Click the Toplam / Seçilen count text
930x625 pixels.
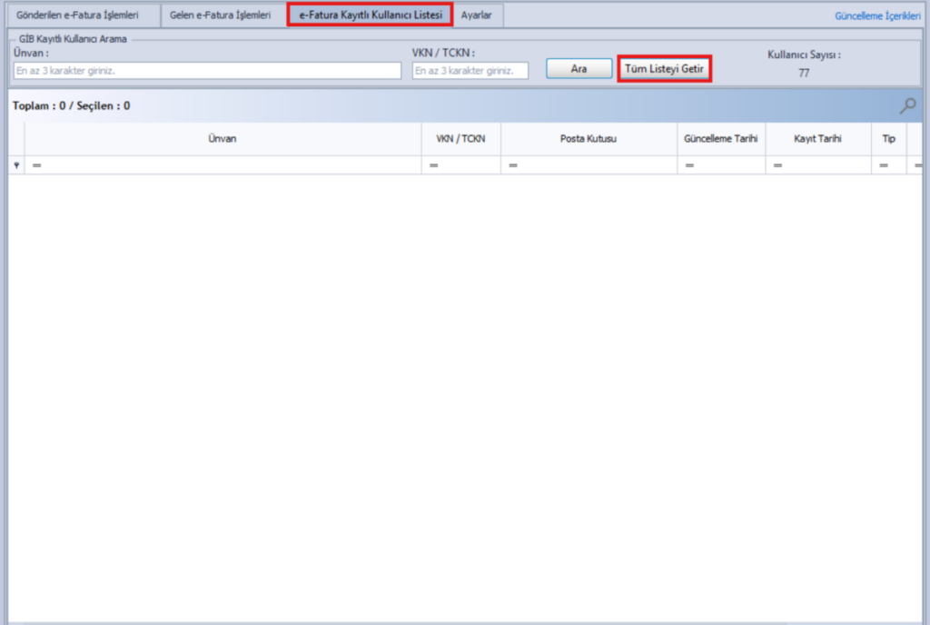point(71,106)
